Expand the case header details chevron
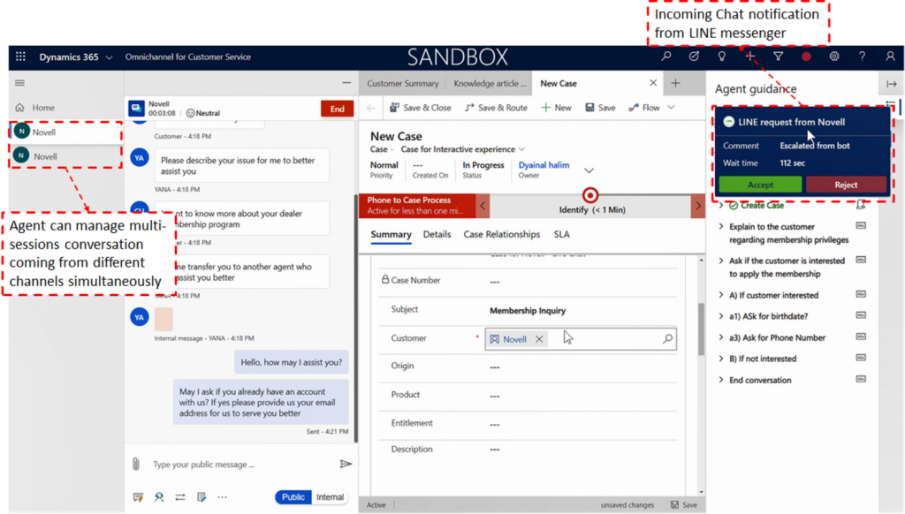This screenshot has height=514, width=905. click(589, 170)
